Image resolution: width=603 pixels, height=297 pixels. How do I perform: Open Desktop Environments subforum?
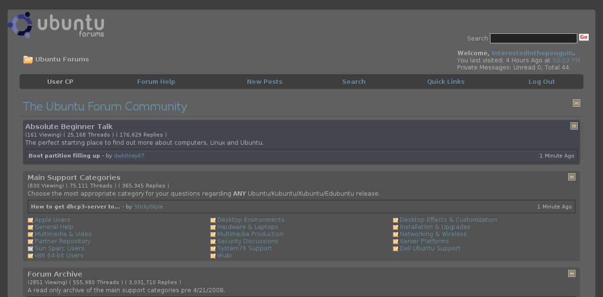pos(251,220)
